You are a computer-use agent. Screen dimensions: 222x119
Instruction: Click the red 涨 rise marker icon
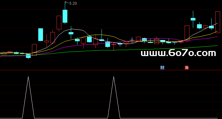coord(187,68)
